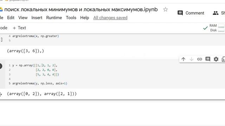
Task: Open the Tools menu
Action: (71, 18)
